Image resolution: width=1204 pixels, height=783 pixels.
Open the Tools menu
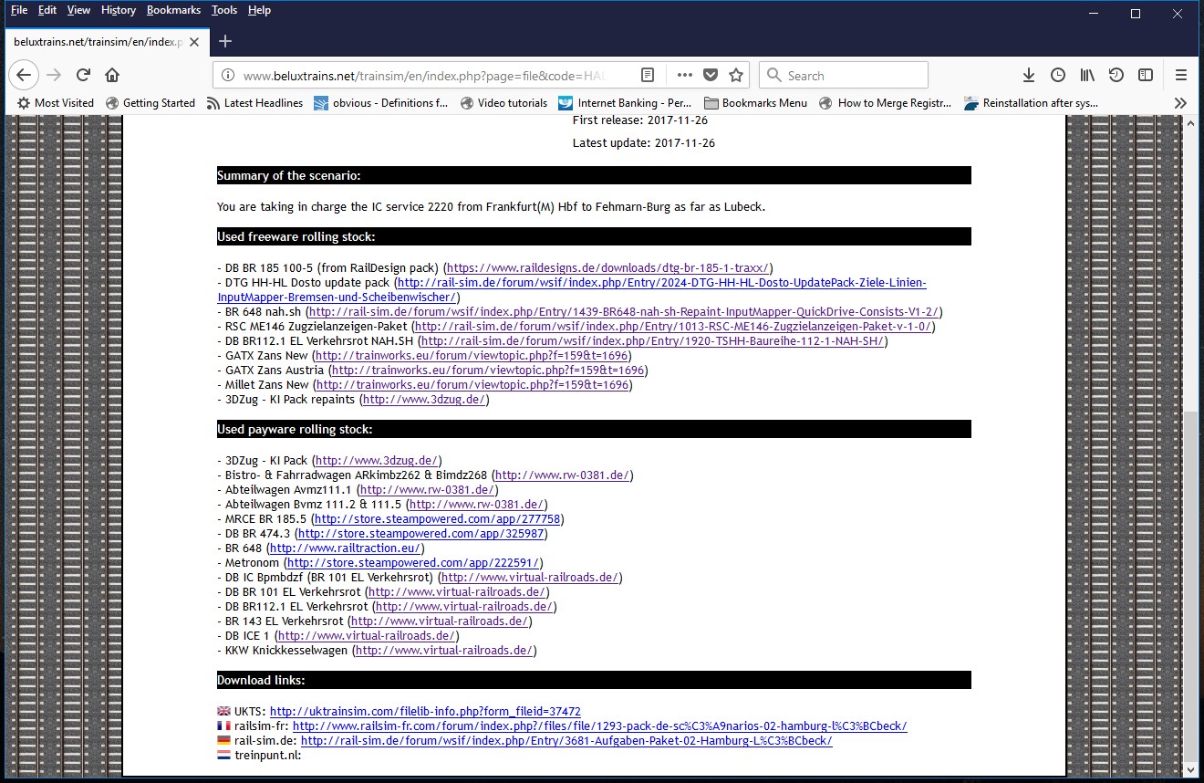tap(224, 10)
